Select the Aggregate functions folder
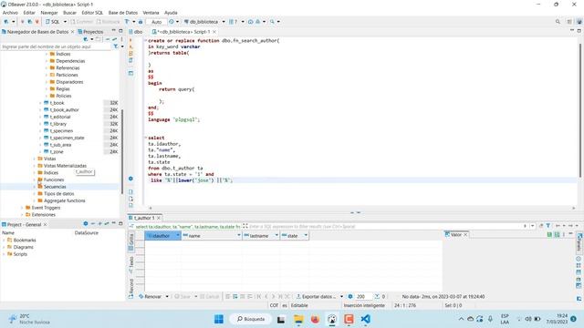584x328 pixels. click(x=65, y=200)
